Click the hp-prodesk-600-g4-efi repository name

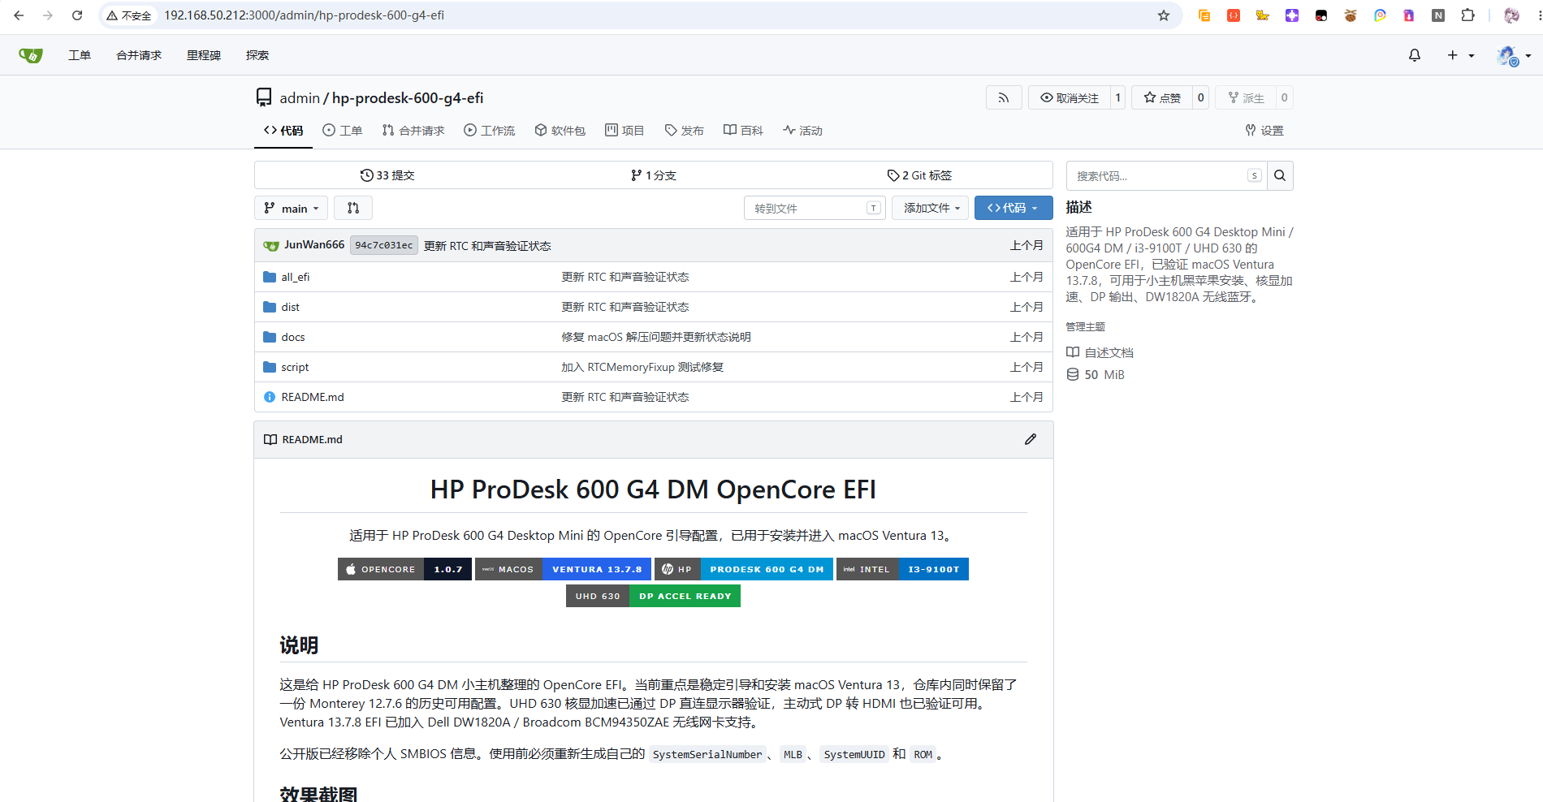tap(408, 98)
